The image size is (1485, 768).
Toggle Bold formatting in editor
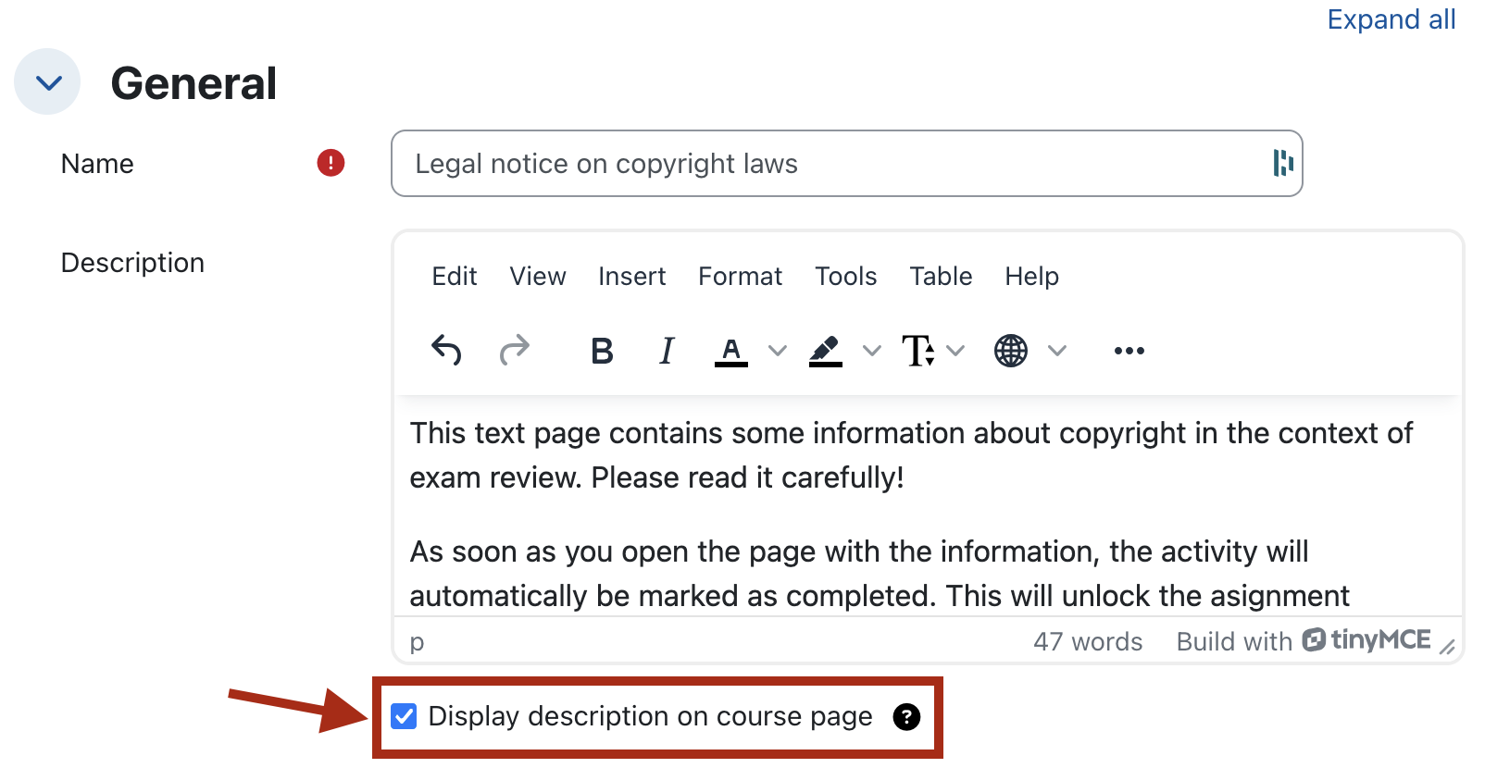pyautogui.click(x=602, y=351)
